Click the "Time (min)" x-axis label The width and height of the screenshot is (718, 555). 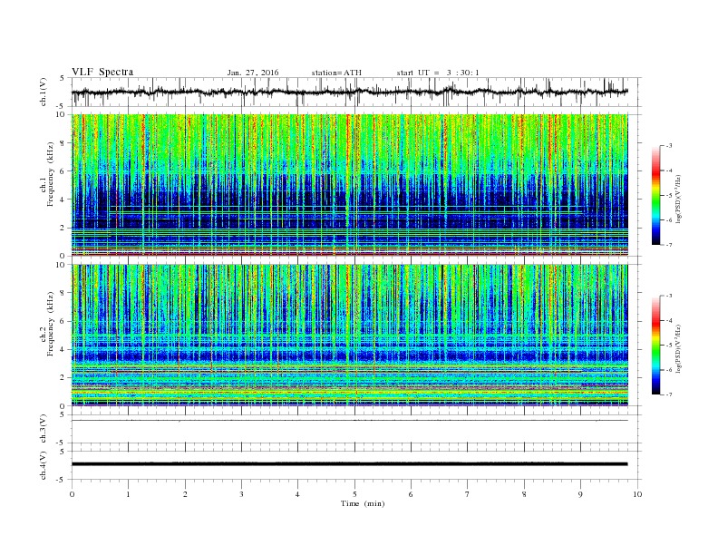(x=363, y=503)
